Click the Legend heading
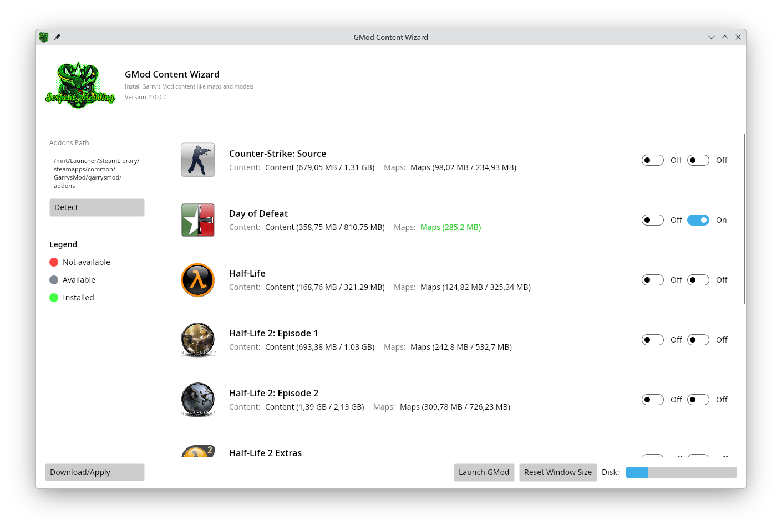This screenshot has height=531, width=782. (63, 244)
